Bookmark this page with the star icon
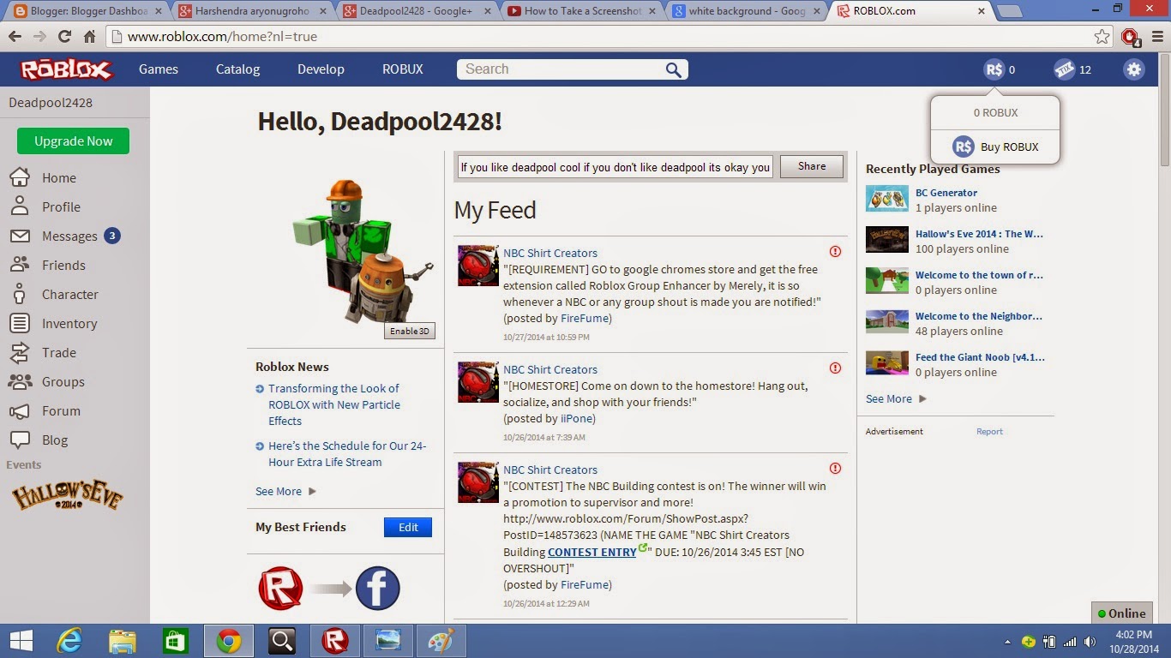This screenshot has width=1171, height=658. (1102, 37)
